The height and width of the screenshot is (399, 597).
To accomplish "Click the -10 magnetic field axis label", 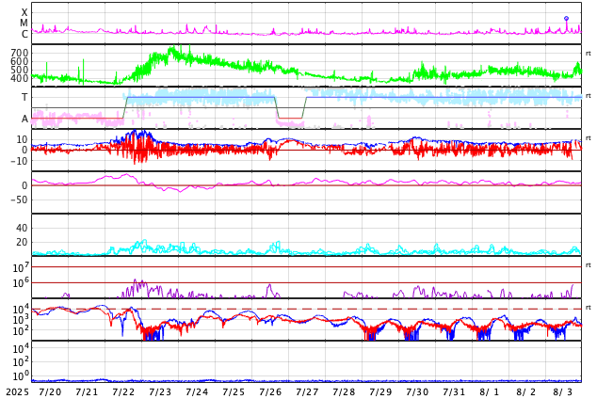I will pyautogui.click(x=19, y=161).
